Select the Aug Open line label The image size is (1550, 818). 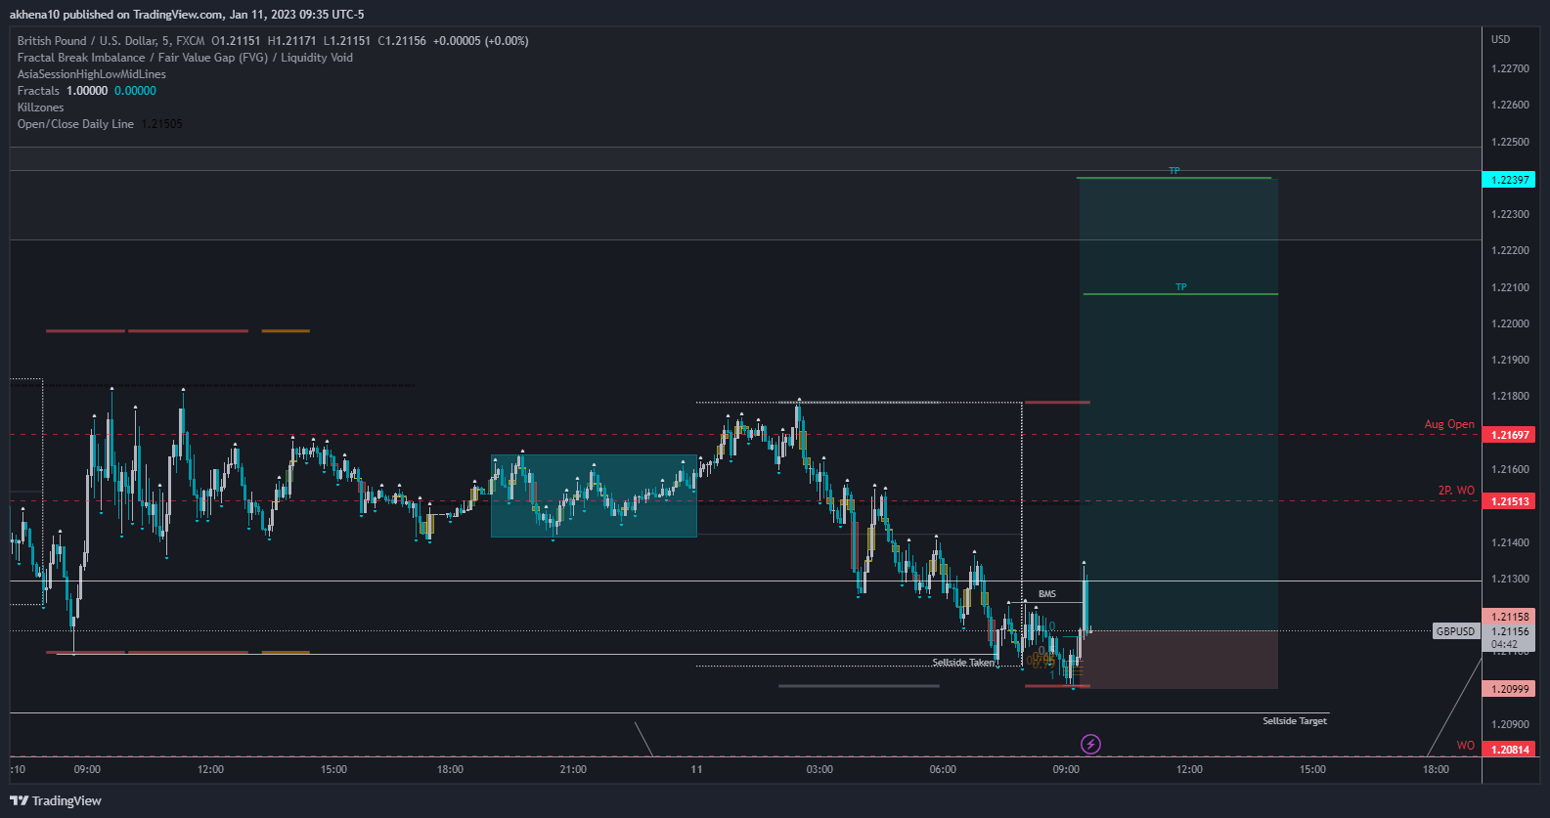[1449, 424]
